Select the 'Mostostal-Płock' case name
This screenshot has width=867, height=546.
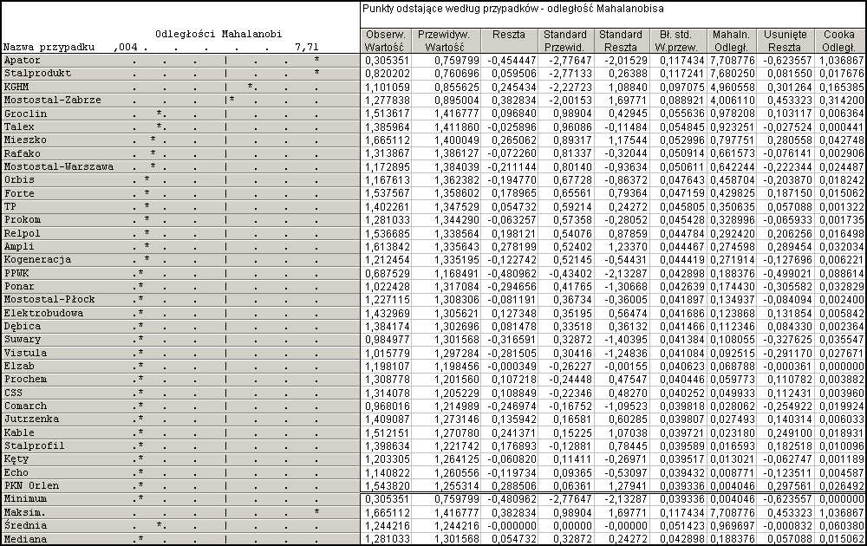pos(49,300)
